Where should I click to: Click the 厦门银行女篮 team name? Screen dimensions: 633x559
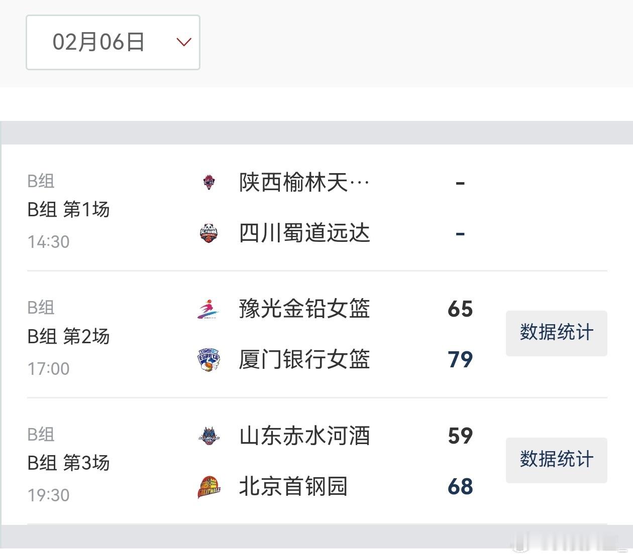click(304, 359)
